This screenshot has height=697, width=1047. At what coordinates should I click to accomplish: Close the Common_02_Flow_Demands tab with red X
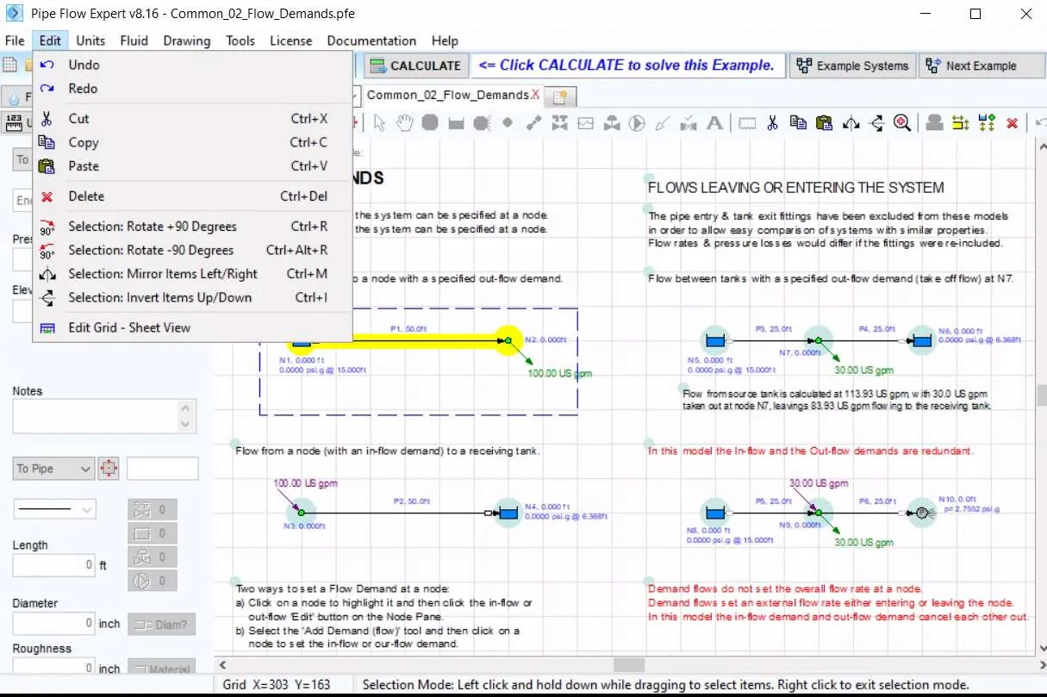pos(536,95)
